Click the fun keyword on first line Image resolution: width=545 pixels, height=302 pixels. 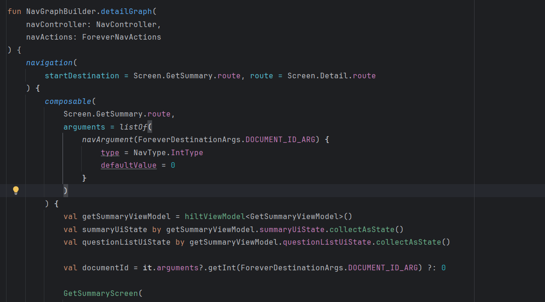pyautogui.click(x=14, y=12)
